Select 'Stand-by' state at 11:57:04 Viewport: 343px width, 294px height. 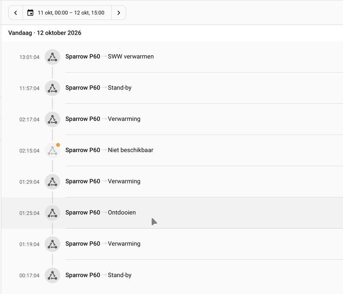[120, 88]
